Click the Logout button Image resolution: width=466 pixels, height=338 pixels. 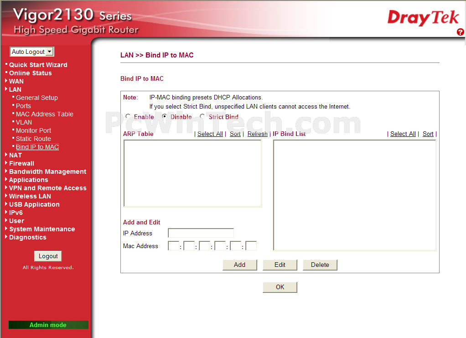tap(48, 256)
